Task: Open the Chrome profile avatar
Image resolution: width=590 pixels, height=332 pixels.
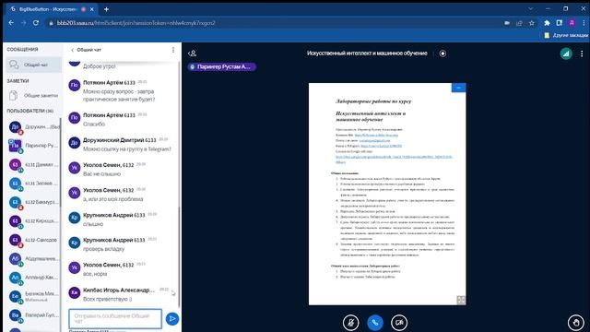Action: [x=572, y=23]
